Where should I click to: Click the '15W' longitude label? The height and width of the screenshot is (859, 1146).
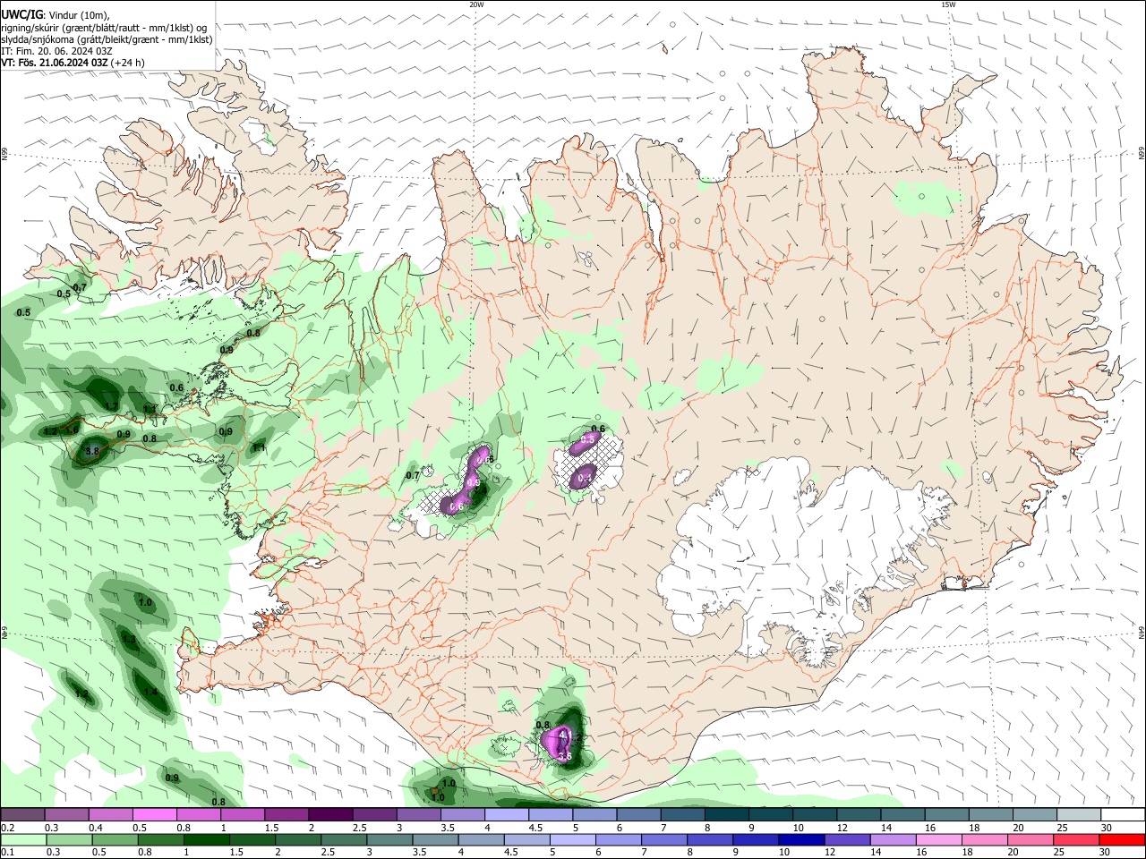pyautogui.click(x=948, y=4)
